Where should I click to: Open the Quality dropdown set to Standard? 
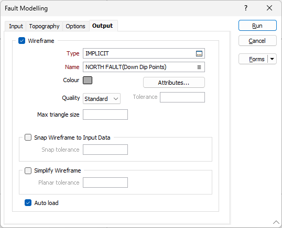102,99
